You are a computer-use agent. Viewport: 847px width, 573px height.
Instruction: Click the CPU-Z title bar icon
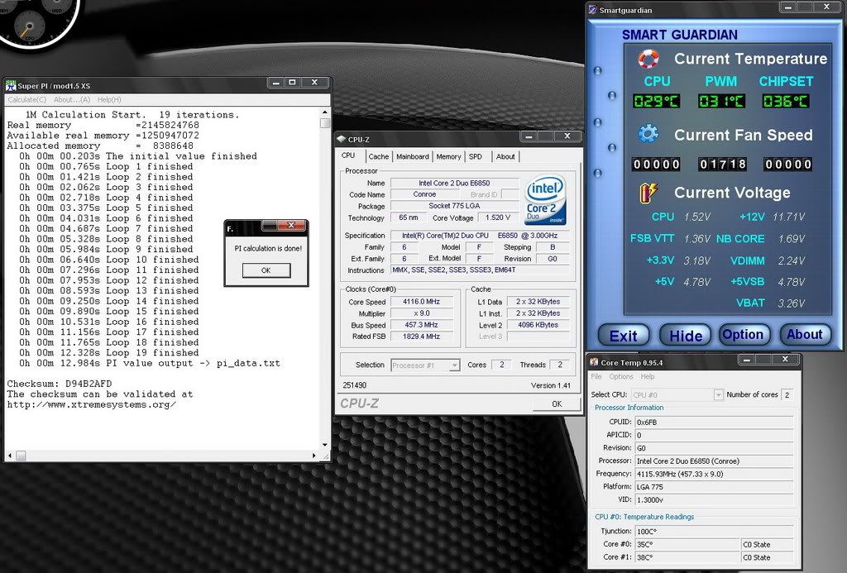tap(341, 140)
